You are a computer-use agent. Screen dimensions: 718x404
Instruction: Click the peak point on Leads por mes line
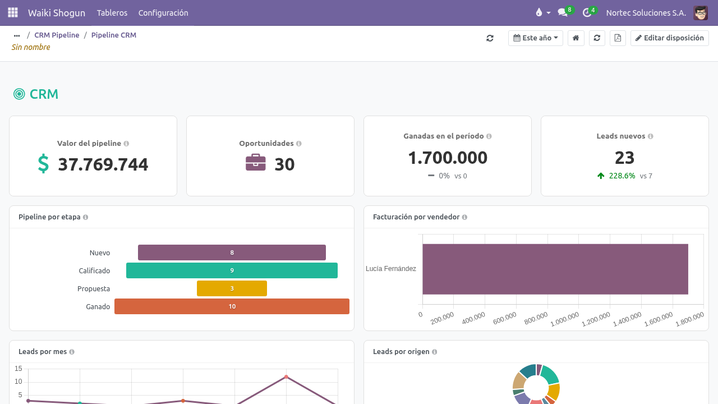click(x=286, y=377)
